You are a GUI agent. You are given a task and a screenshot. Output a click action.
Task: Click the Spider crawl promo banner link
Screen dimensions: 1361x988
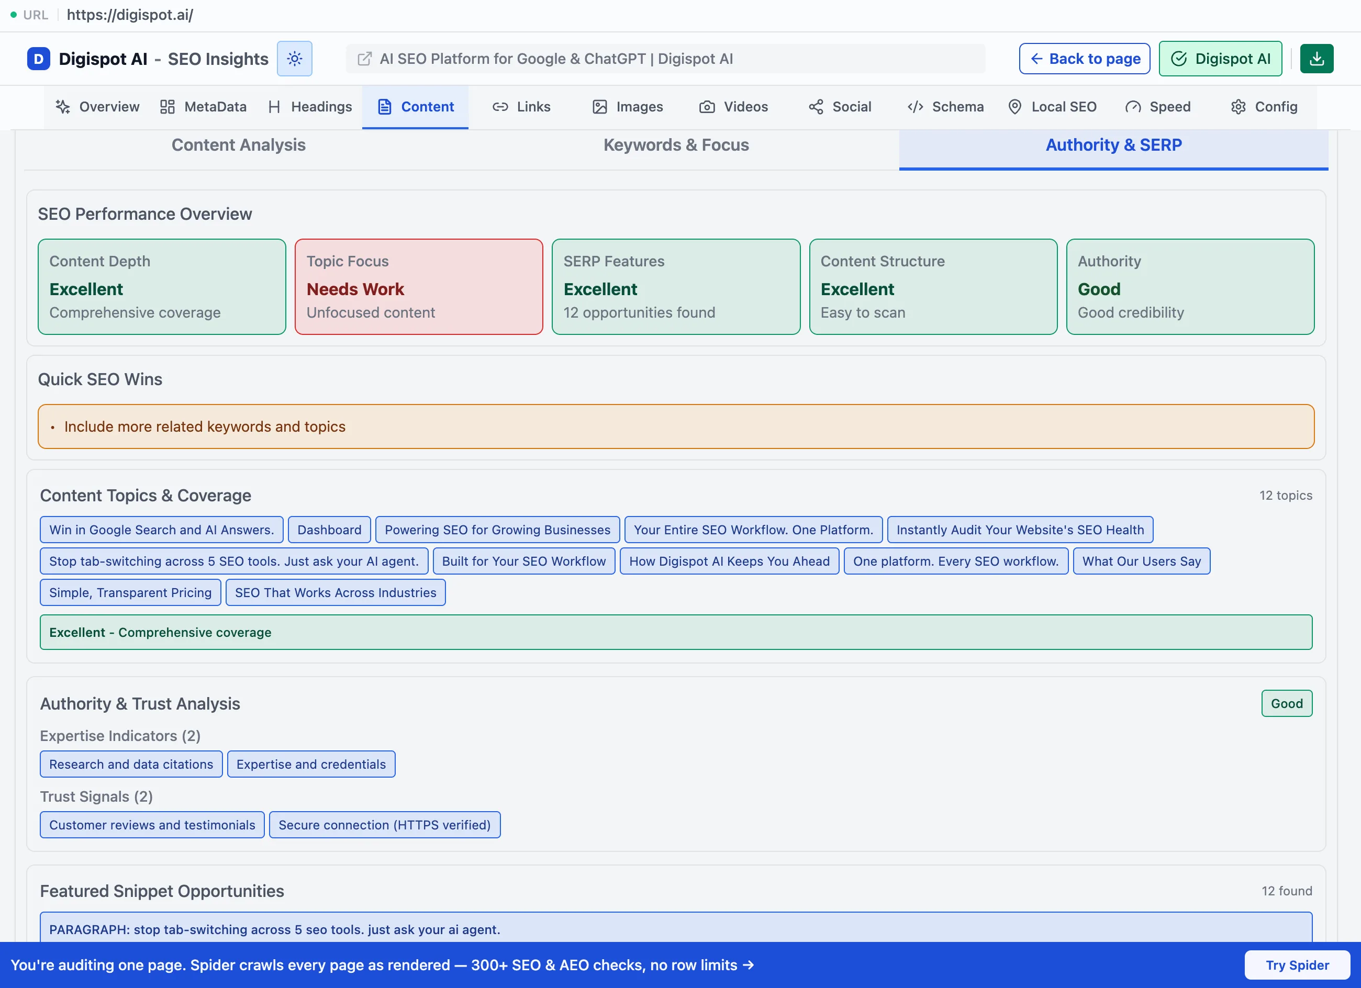382,964
